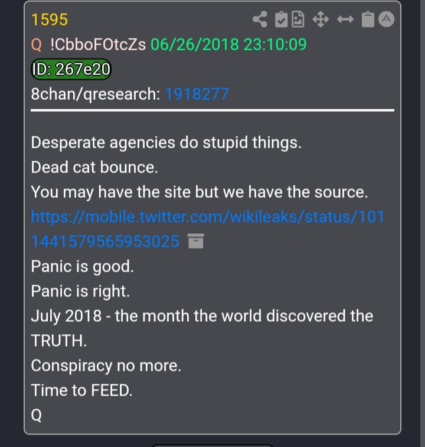Image resolution: width=425 pixels, height=447 pixels.
Task: Click the horizontal double-arrow icon
Action: point(345,19)
